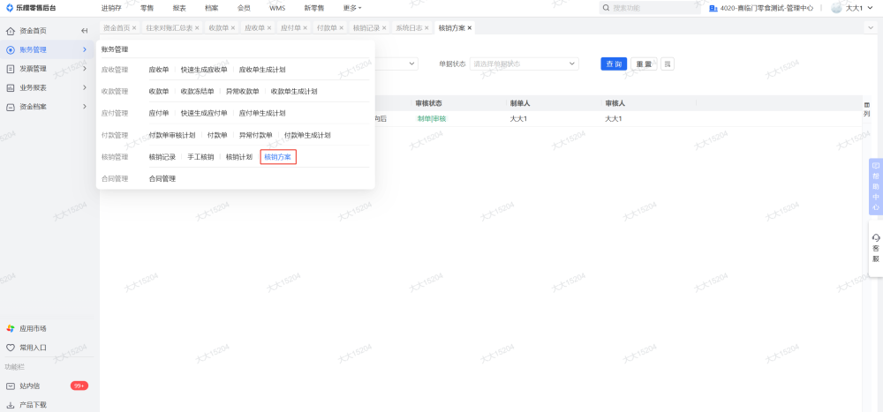Select 应收单生成计划 in the flyout menu
This screenshot has height=412, width=883.
pos(262,70)
